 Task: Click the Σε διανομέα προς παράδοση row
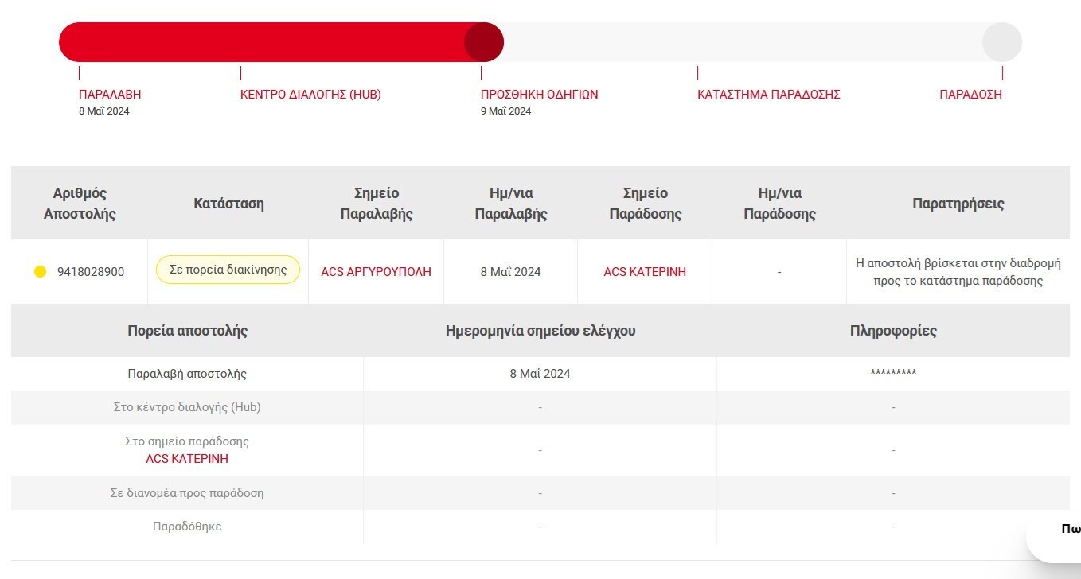click(540, 493)
